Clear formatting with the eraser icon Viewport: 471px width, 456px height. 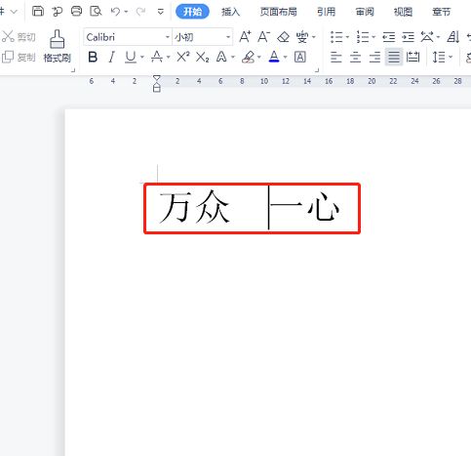coord(283,37)
